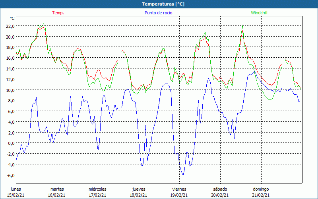Click the jueves day label
318x199 pixels.
coord(139,189)
